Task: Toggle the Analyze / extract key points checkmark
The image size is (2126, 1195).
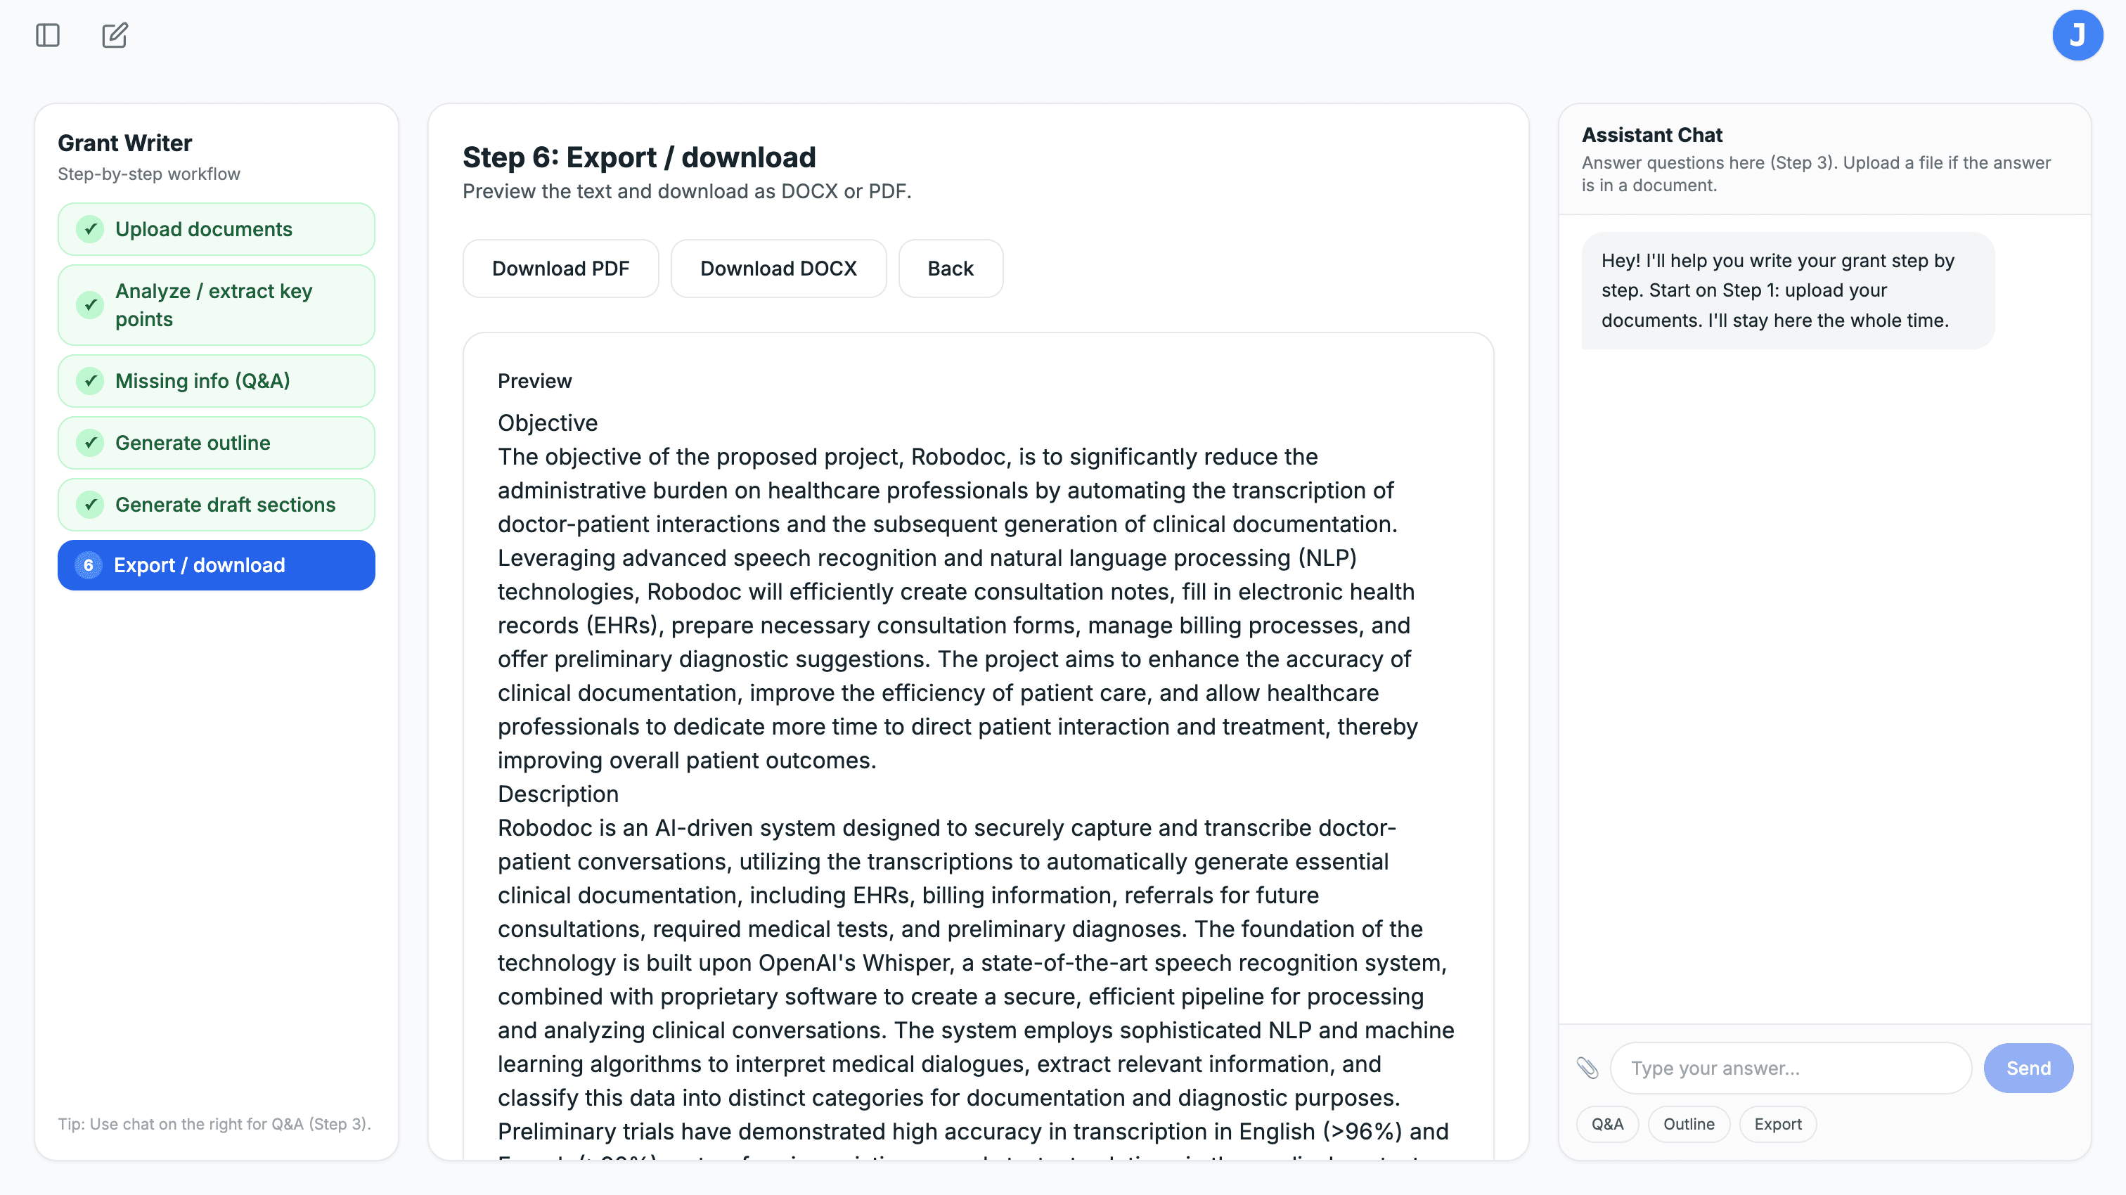Action: 89,304
